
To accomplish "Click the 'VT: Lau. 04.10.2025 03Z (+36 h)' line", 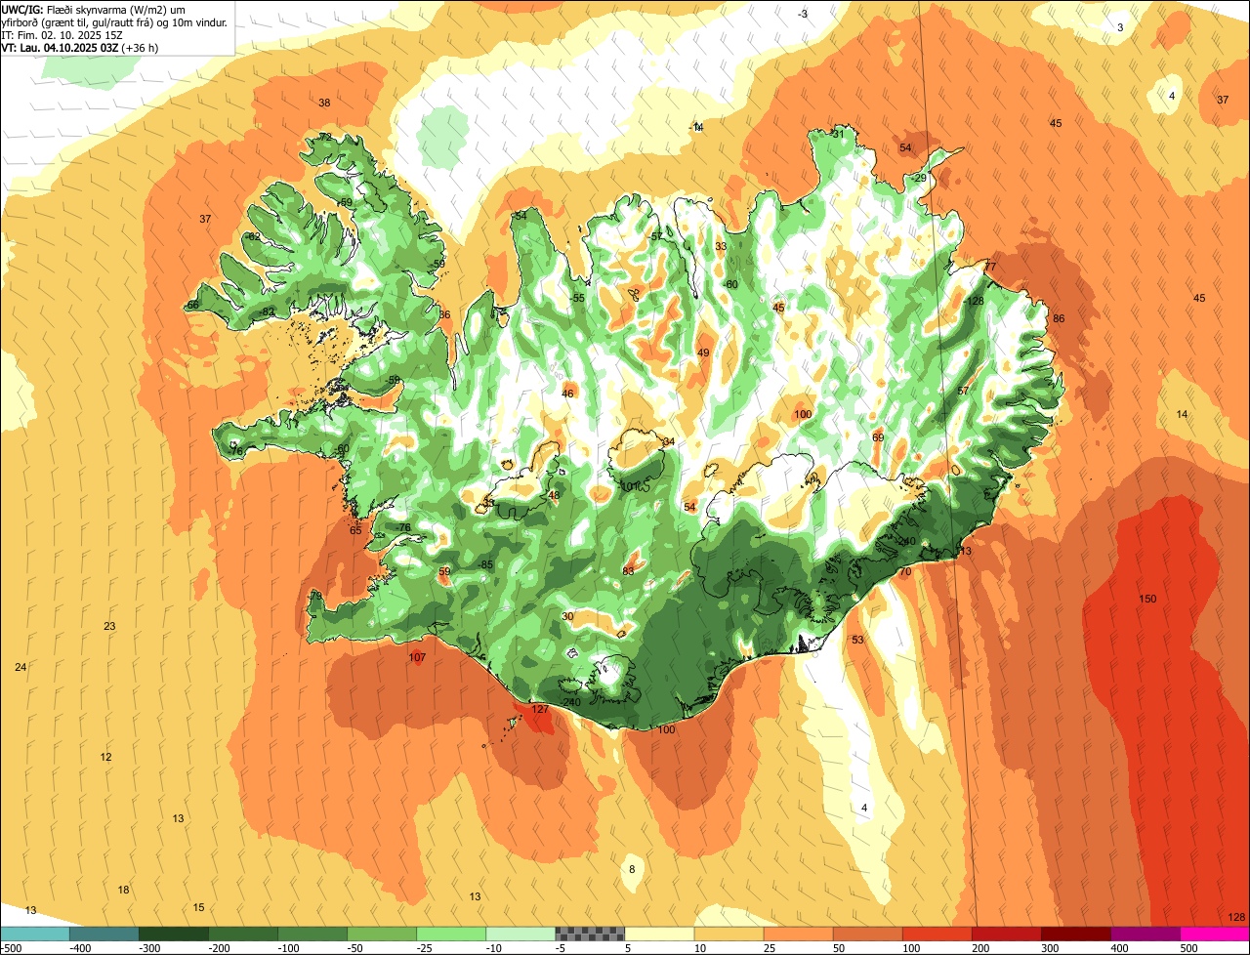I will (x=80, y=47).
